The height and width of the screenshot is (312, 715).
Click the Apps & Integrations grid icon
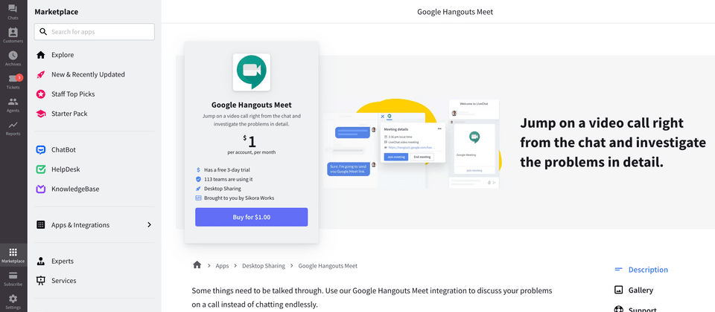[x=41, y=224]
